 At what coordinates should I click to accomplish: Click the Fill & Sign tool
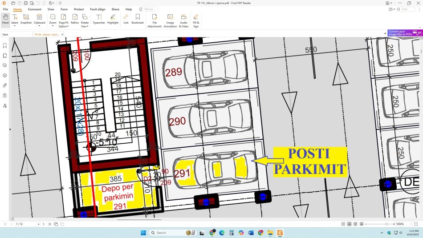click(195, 20)
